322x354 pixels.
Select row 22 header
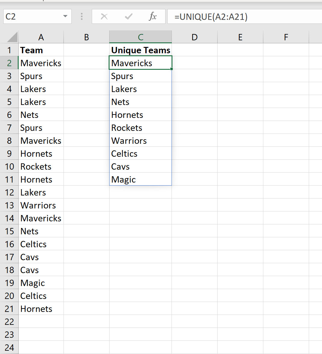coord(9,322)
